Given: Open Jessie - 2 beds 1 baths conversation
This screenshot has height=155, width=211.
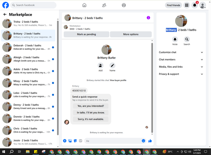Looking at the screenshot, I should pos(28,142).
